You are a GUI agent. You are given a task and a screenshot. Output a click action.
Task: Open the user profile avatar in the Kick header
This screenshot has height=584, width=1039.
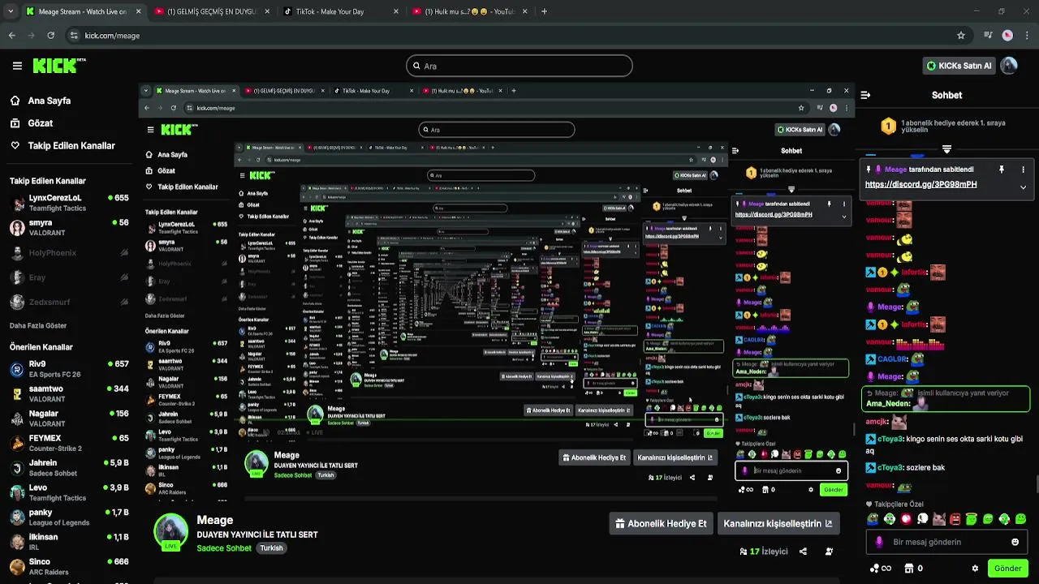1009,66
